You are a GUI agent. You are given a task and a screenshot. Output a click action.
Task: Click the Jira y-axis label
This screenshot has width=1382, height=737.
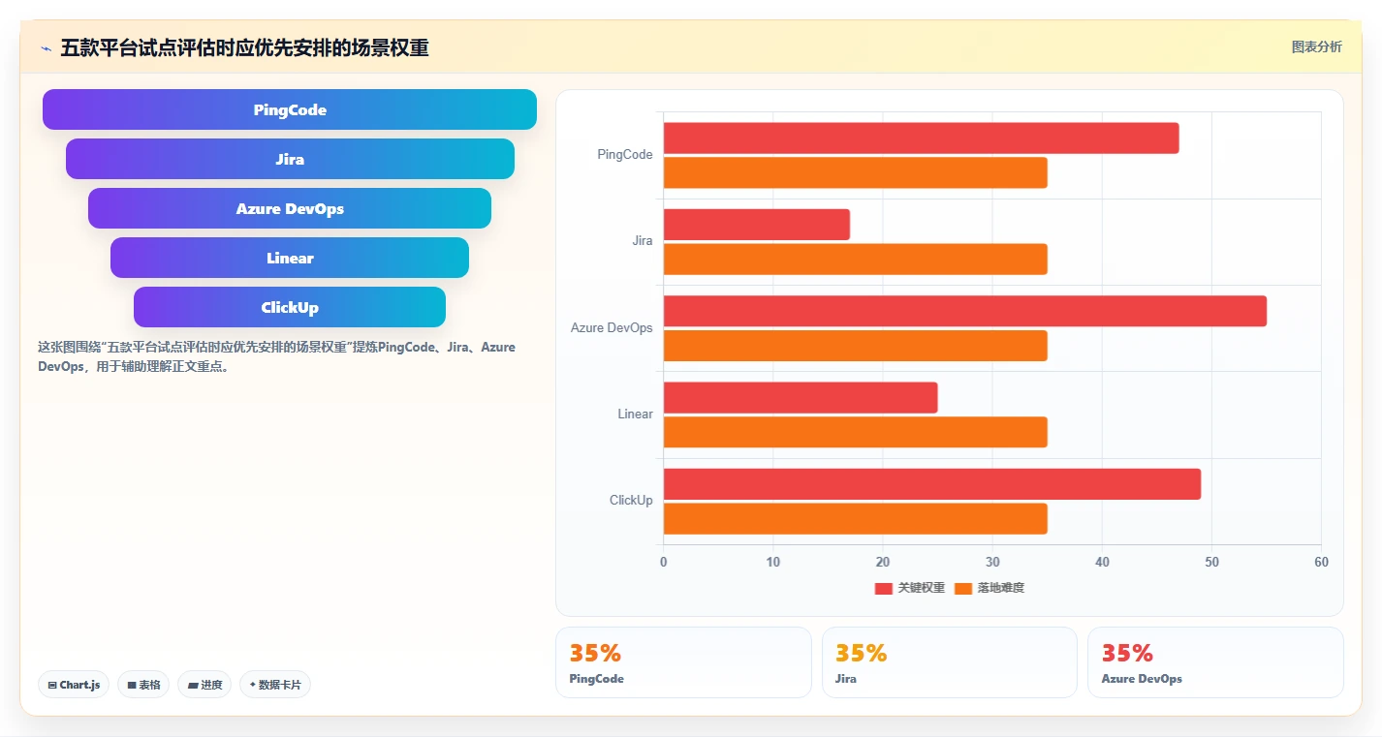click(642, 241)
